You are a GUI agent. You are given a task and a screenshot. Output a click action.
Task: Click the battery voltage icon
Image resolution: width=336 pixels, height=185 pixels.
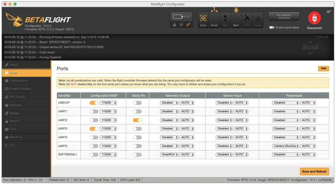[178, 17]
